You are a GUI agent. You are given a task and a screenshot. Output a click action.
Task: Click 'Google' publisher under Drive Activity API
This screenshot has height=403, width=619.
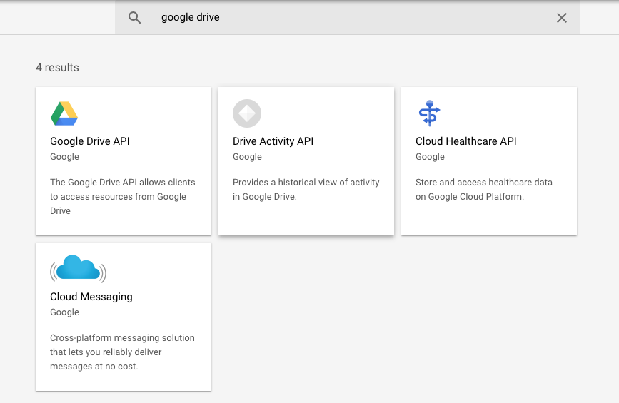coord(247,157)
